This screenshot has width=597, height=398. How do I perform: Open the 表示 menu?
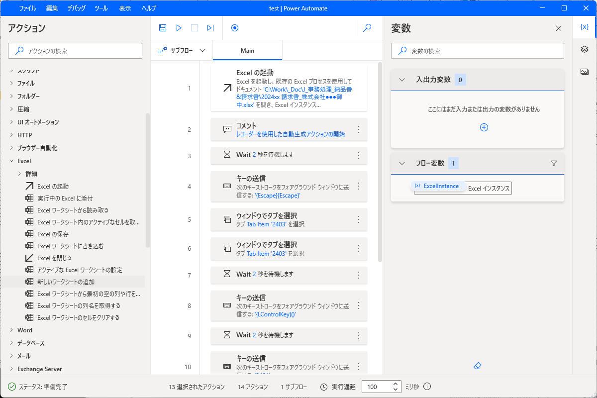(x=125, y=8)
